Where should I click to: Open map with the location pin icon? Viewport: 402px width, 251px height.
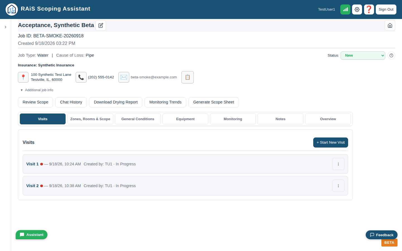(x=23, y=77)
